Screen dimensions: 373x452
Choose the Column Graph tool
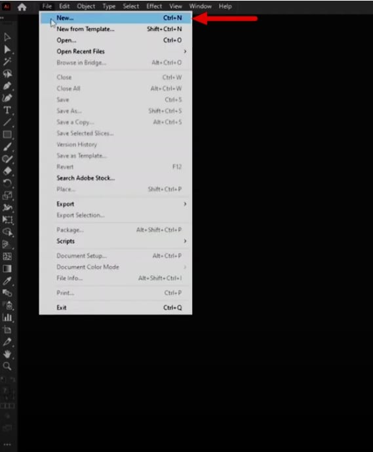(x=7, y=318)
